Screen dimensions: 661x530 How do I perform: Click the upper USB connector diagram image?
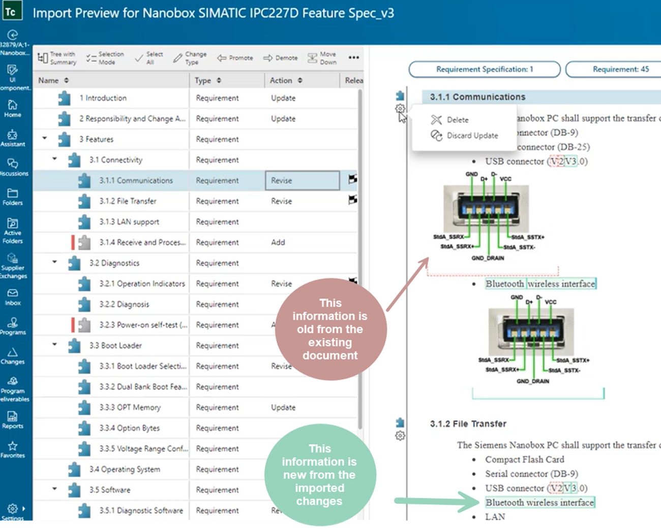489,216
